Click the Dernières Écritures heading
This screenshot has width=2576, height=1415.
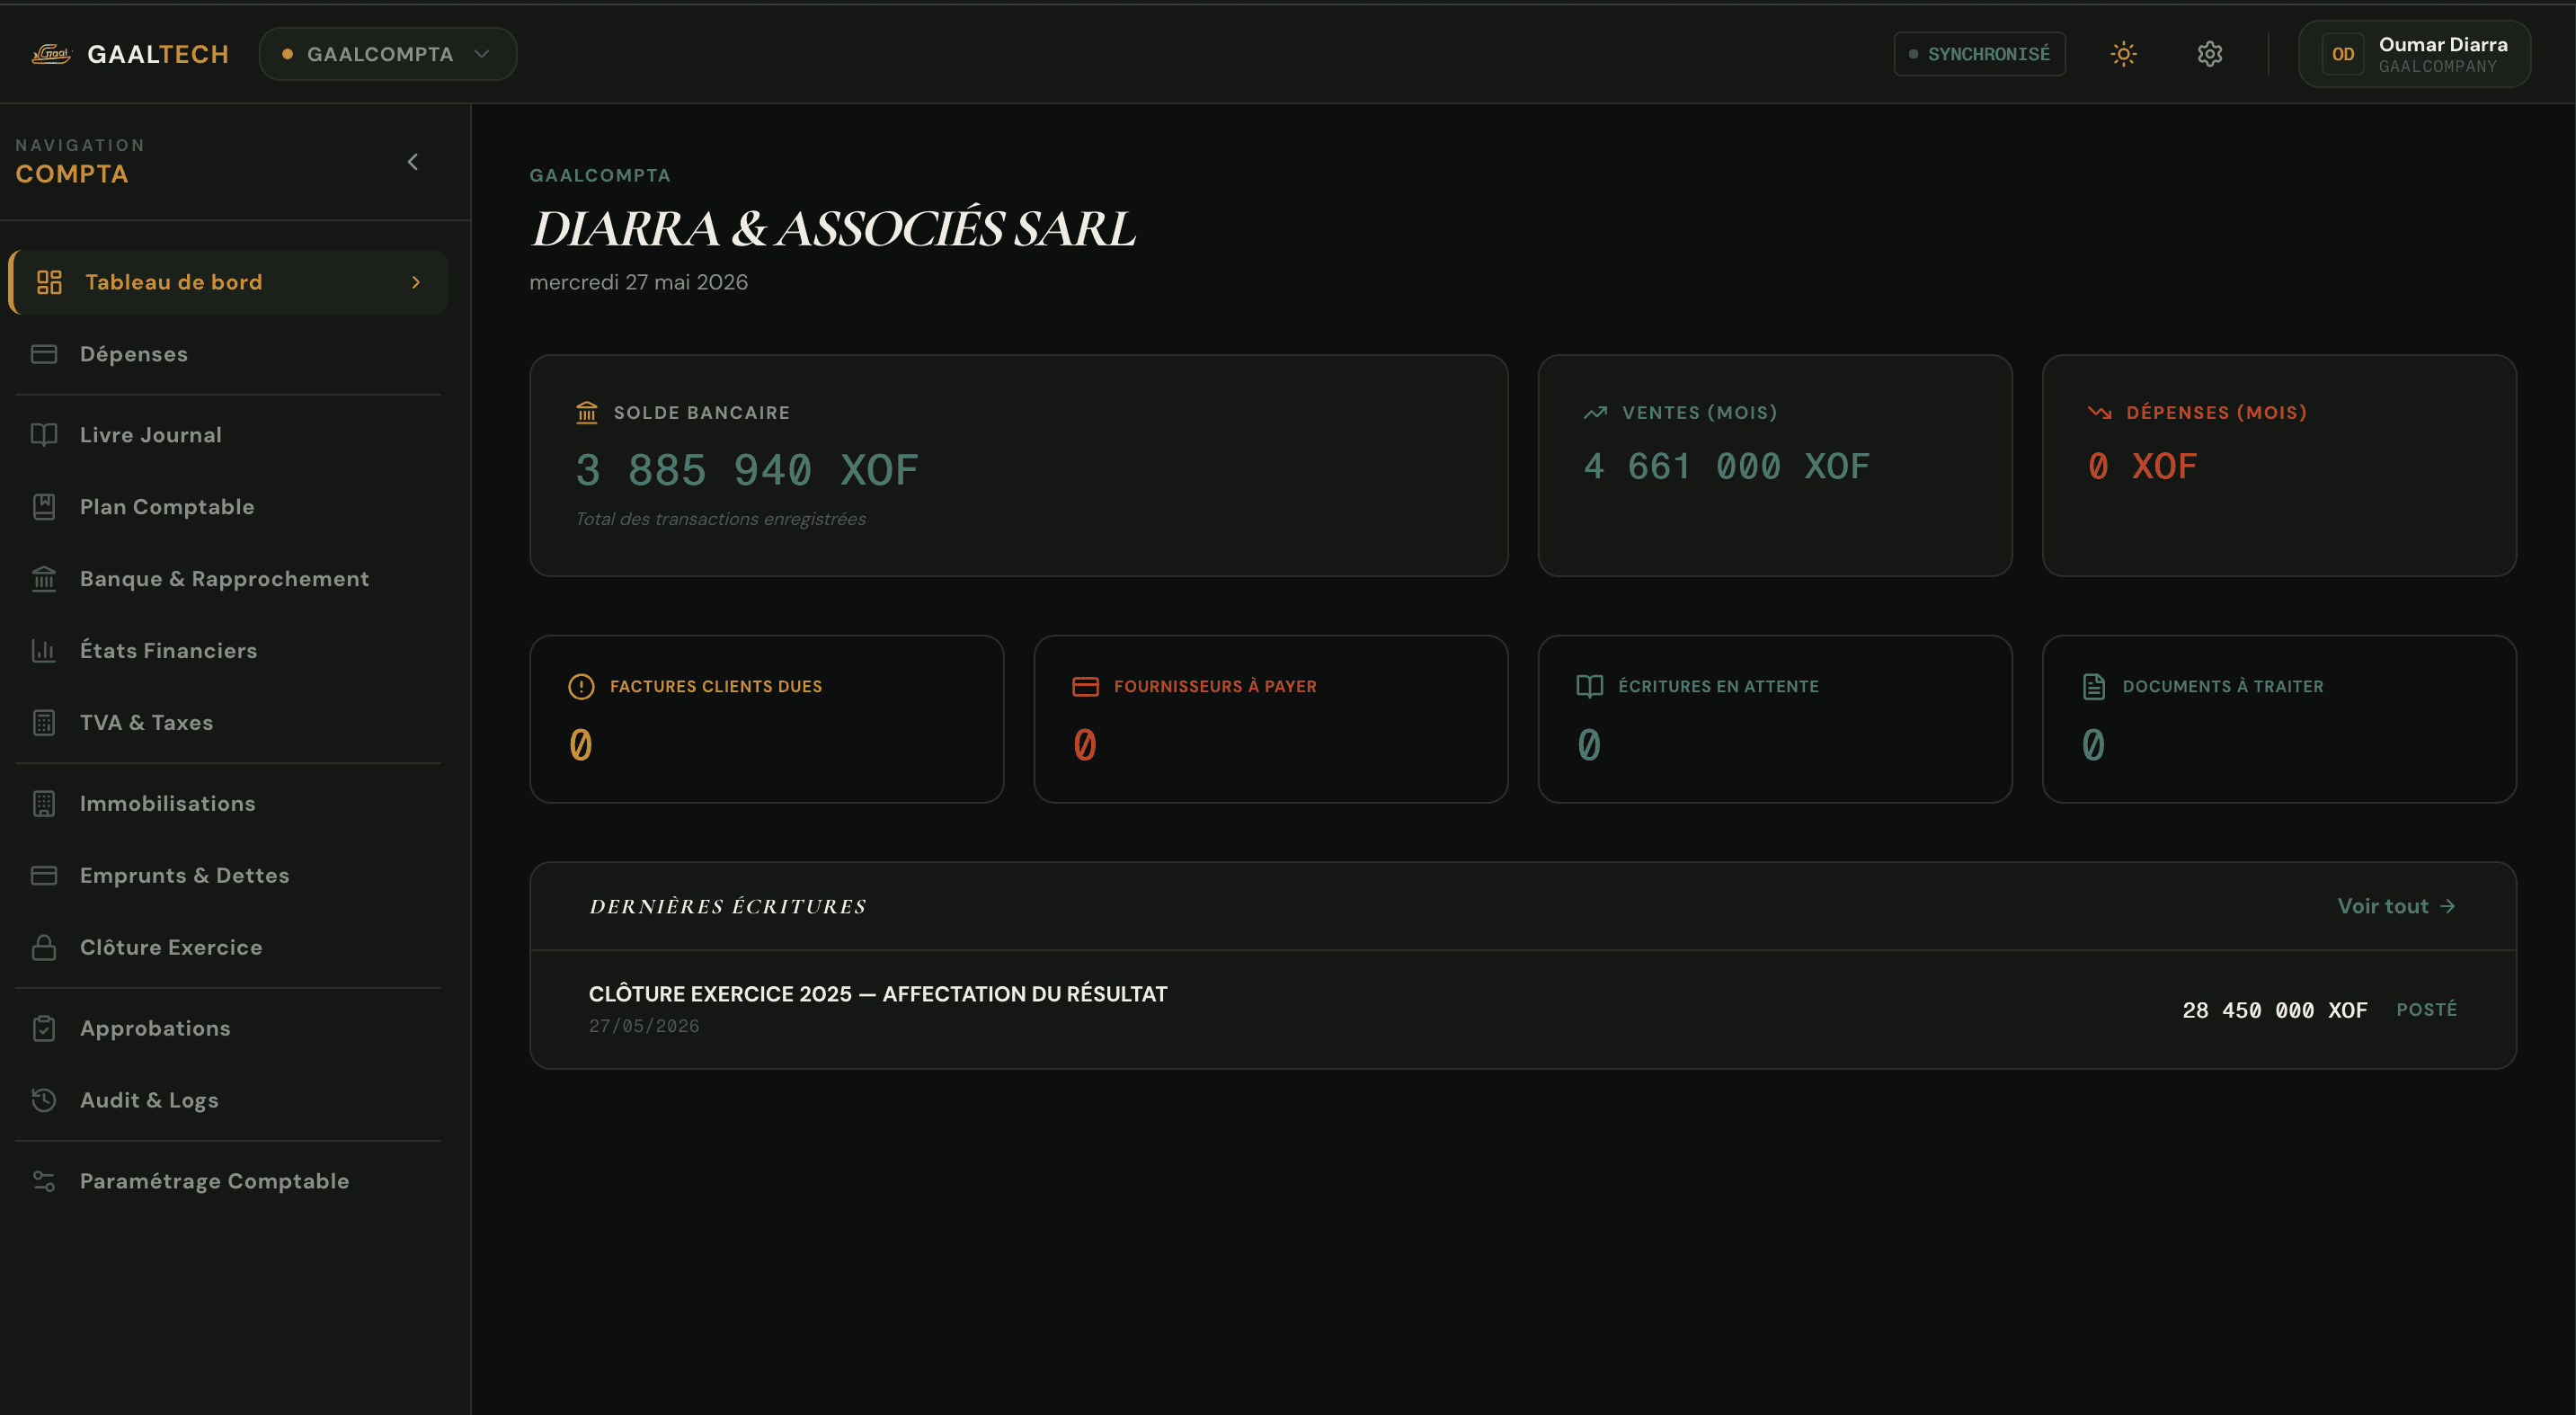728,907
